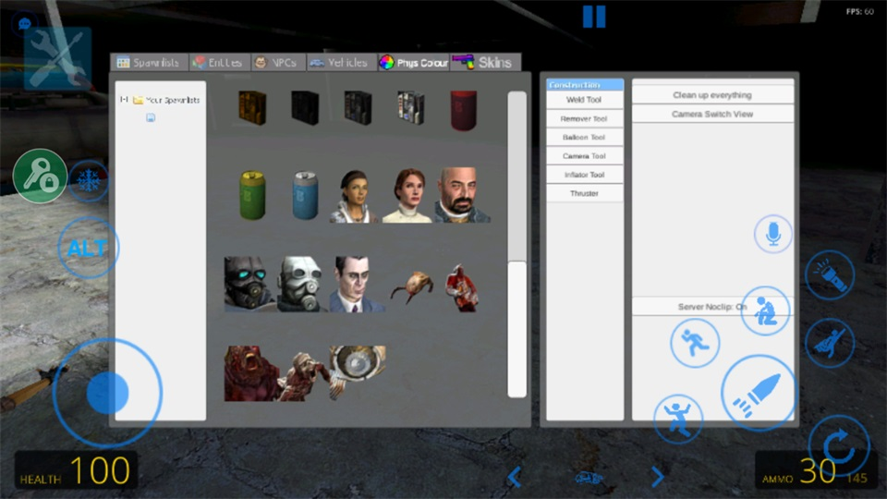Select the Remover Tool
The image size is (887, 499).
point(585,119)
